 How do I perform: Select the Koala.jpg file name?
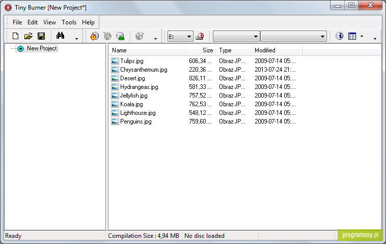pyautogui.click(x=131, y=104)
